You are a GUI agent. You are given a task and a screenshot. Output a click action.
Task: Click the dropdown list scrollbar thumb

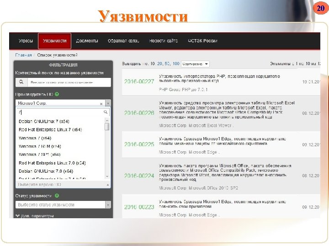(x=107, y=127)
